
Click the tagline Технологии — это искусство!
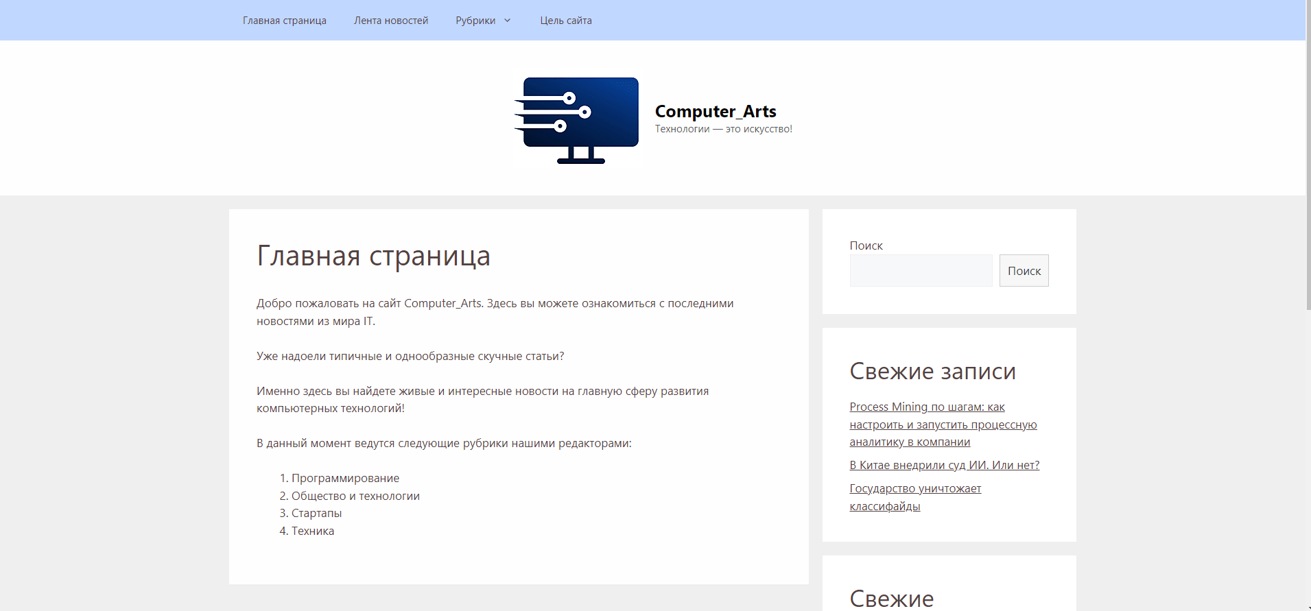coord(723,129)
